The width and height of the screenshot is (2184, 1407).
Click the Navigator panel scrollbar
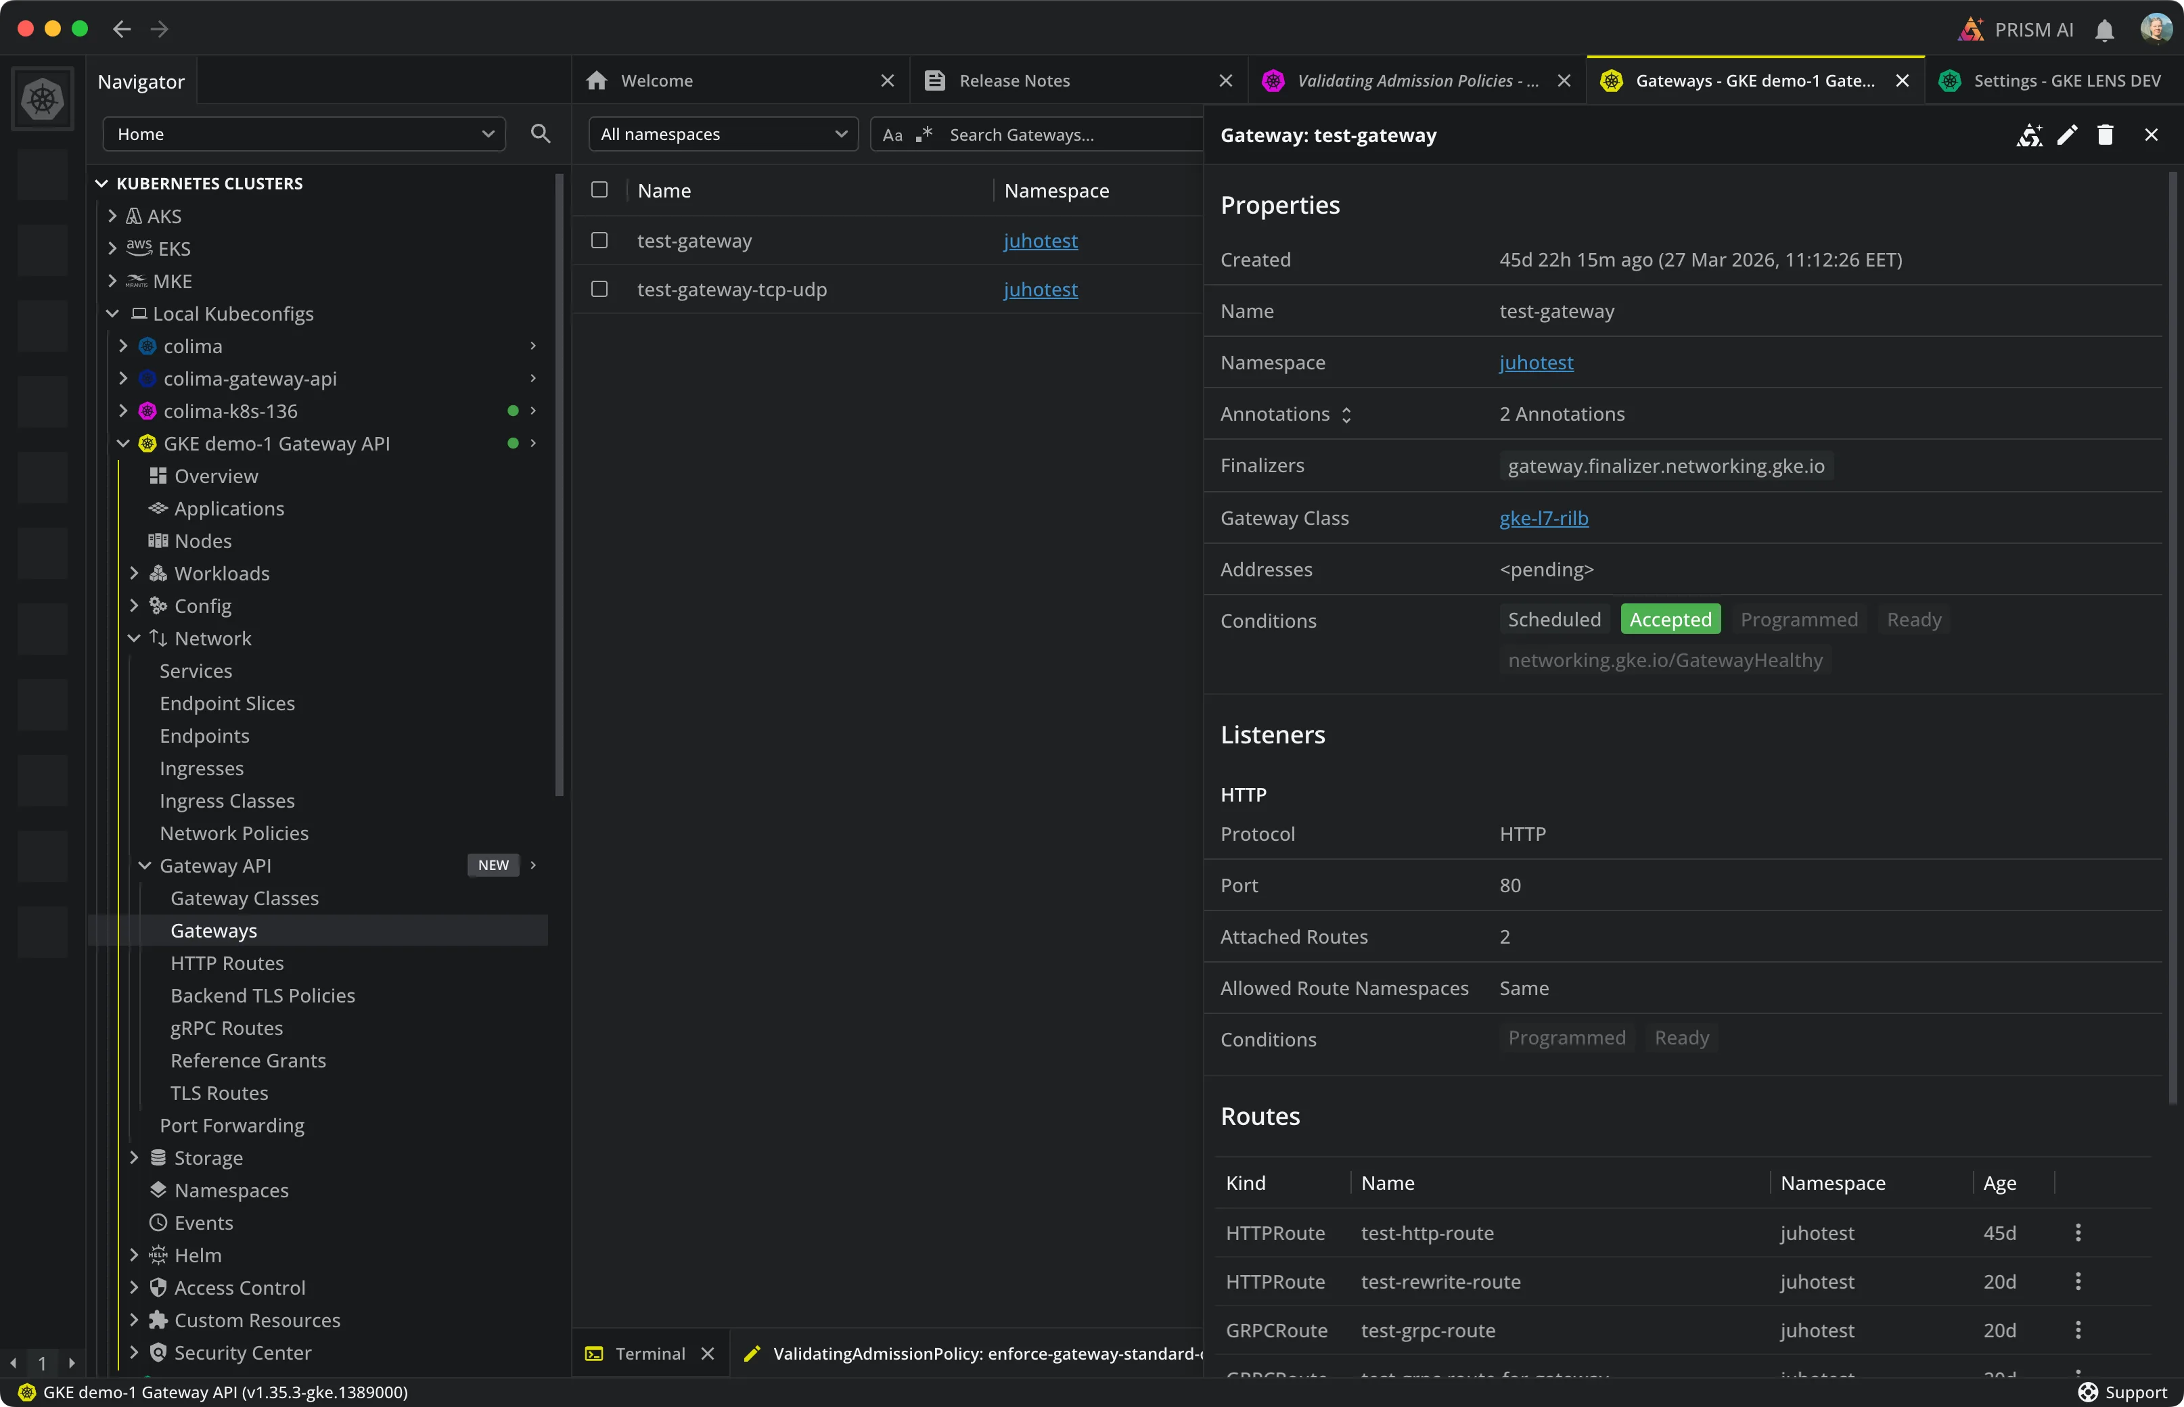point(560,484)
